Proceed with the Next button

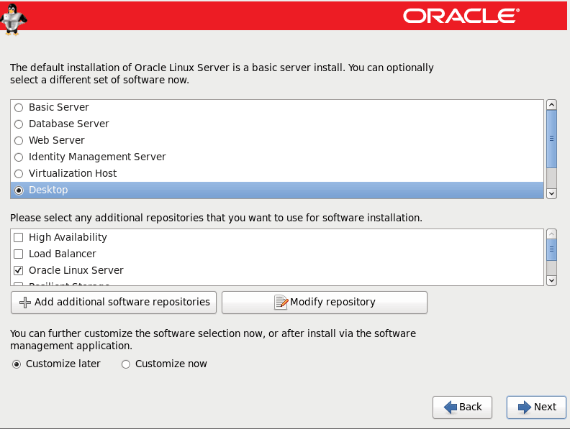tap(537, 407)
